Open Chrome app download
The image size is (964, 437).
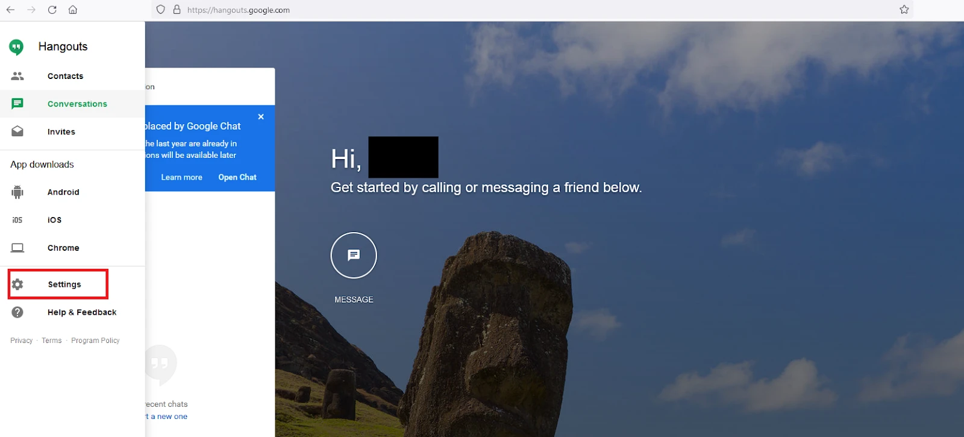tap(72, 248)
